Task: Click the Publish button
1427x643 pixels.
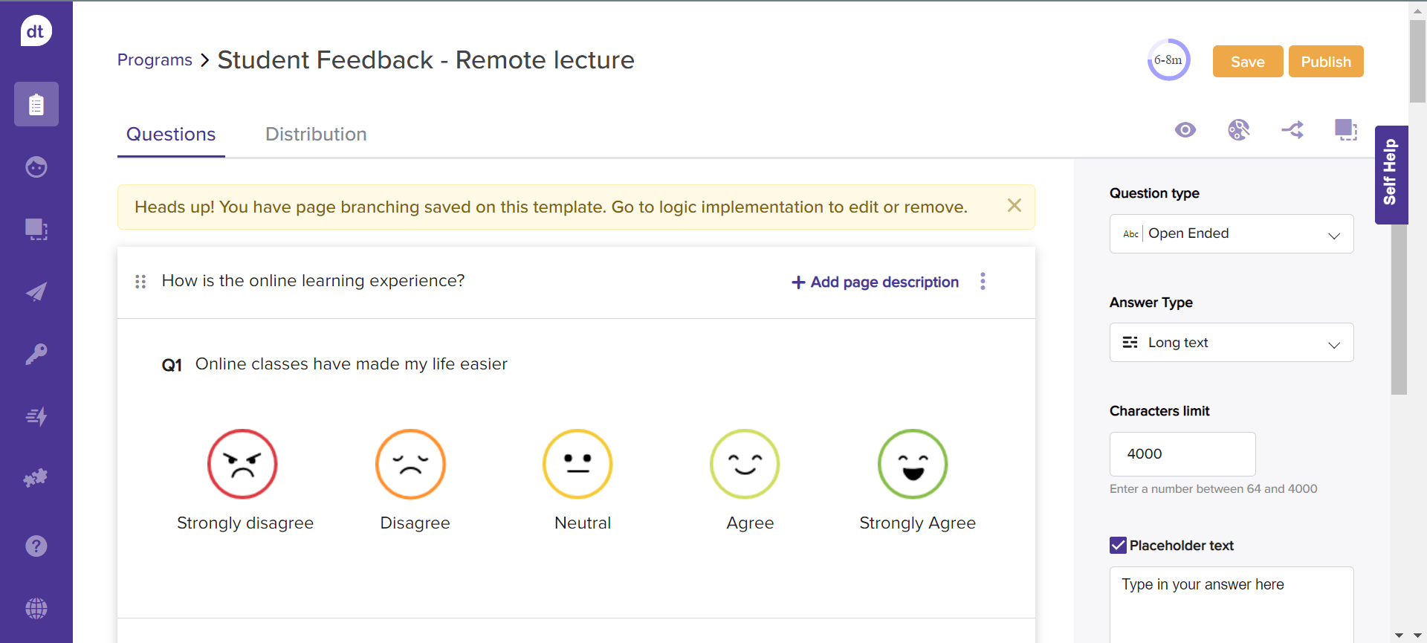Action: coord(1325,62)
